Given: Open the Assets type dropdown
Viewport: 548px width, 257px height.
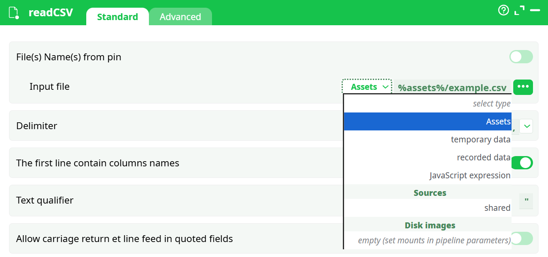Looking at the screenshot, I should coord(367,86).
